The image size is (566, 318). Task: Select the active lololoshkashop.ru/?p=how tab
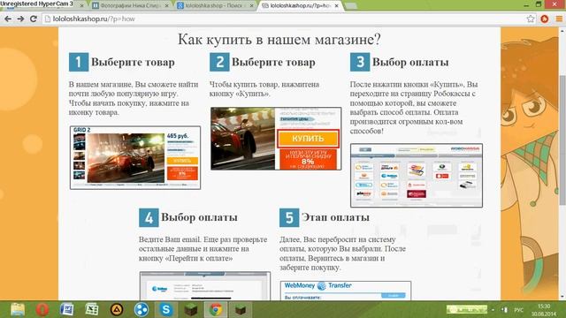(300, 6)
